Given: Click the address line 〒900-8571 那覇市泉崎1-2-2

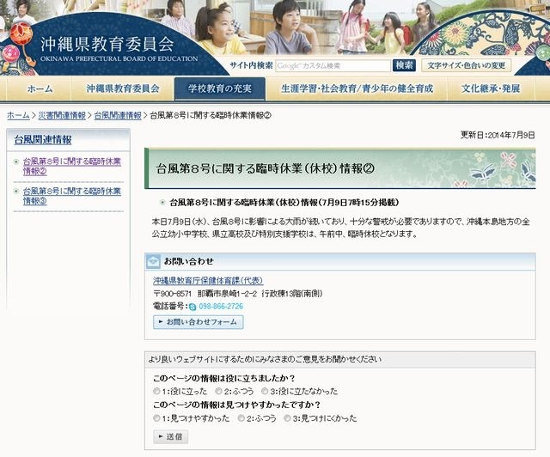Looking at the screenshot, I should [x=205, y=294].
